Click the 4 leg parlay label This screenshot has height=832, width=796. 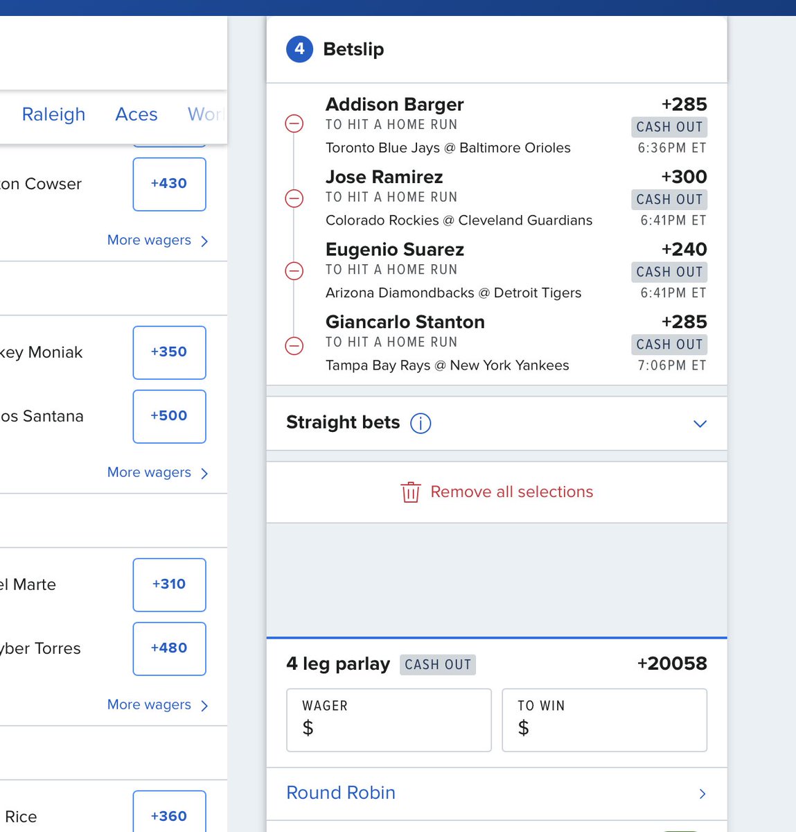[x=338, y=664]
